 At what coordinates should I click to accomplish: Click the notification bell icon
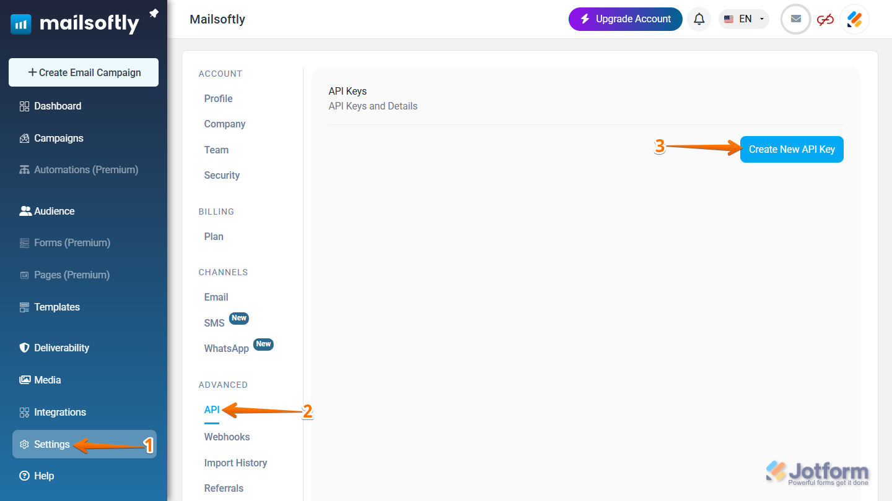click(x=699, y=19)
